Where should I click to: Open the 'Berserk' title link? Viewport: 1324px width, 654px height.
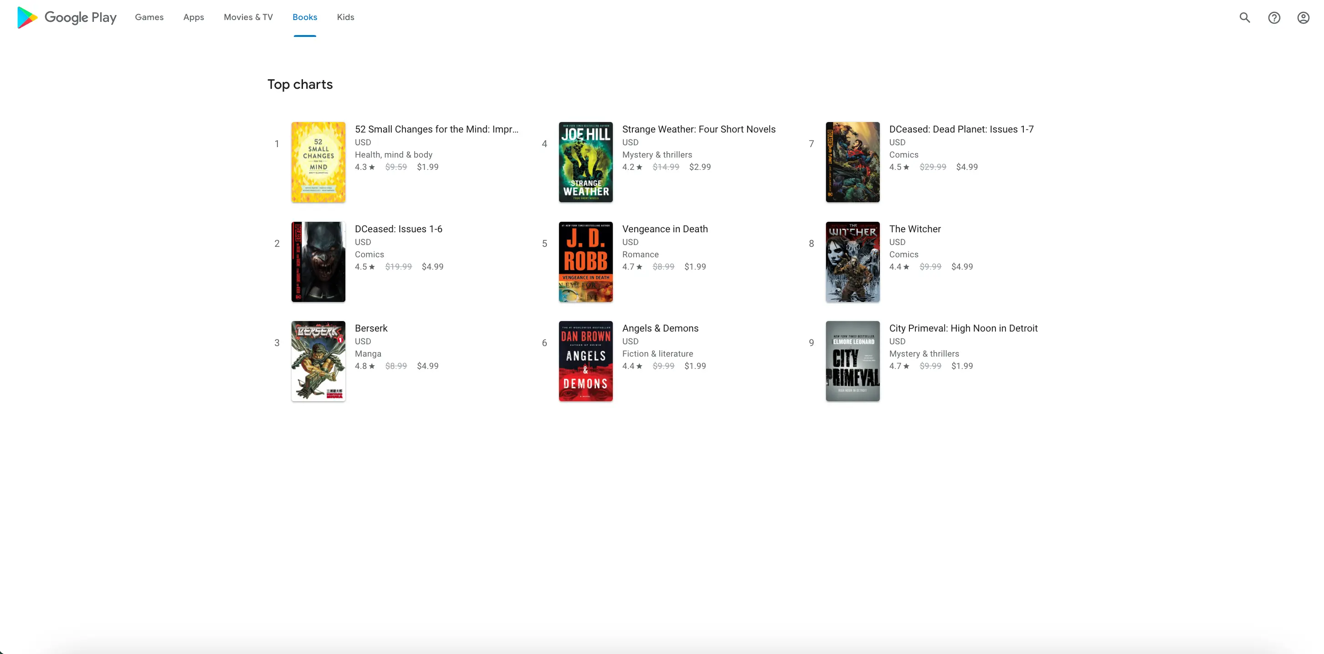[371, 328]
